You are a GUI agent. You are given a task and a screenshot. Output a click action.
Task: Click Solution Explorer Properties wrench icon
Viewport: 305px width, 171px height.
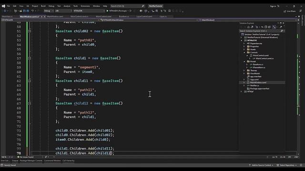pos(281,27)
